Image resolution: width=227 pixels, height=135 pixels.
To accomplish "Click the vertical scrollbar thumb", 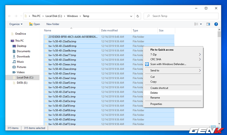I will coord(219,34).
